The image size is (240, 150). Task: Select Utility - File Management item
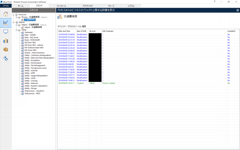pos(35,66)
